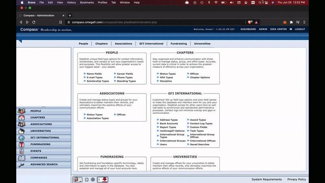
Task: Open the History menu in menu bar
Action: point(71,2)
